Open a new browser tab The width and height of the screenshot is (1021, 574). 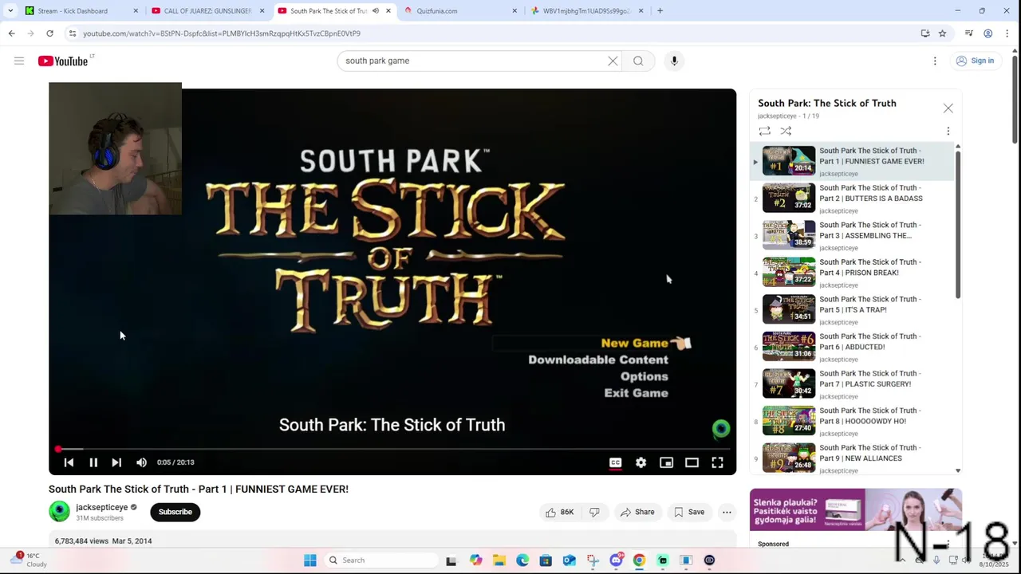point(660,11)
